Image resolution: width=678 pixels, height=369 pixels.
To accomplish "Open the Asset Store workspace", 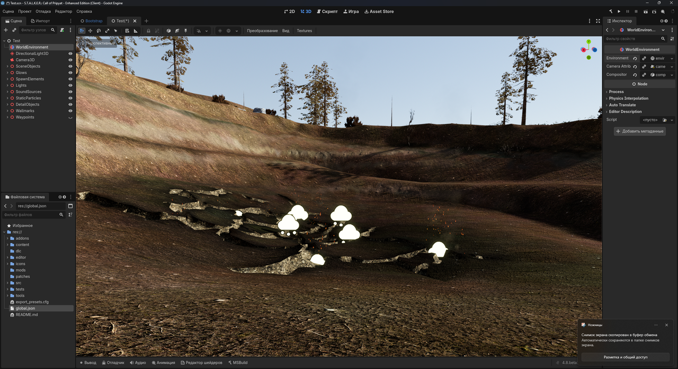I will 379,11.
